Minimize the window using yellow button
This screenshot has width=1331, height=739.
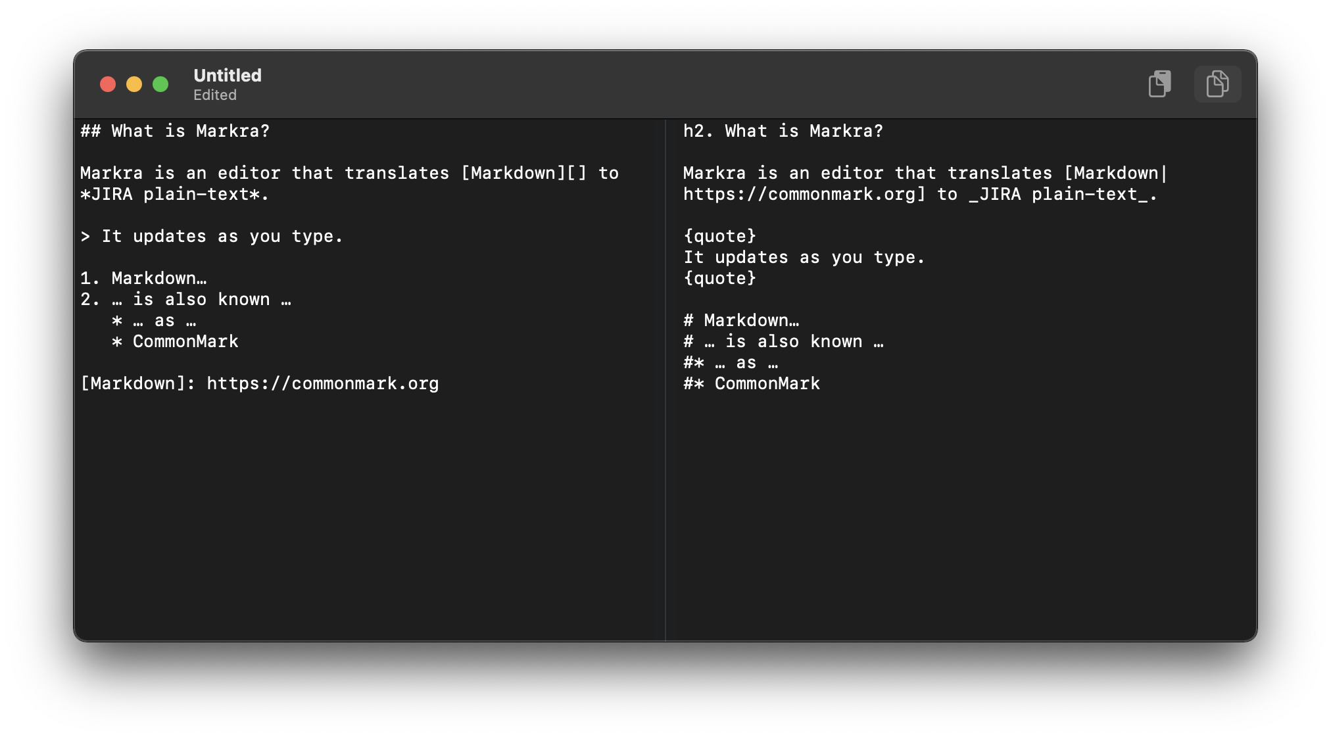point(134,84)
